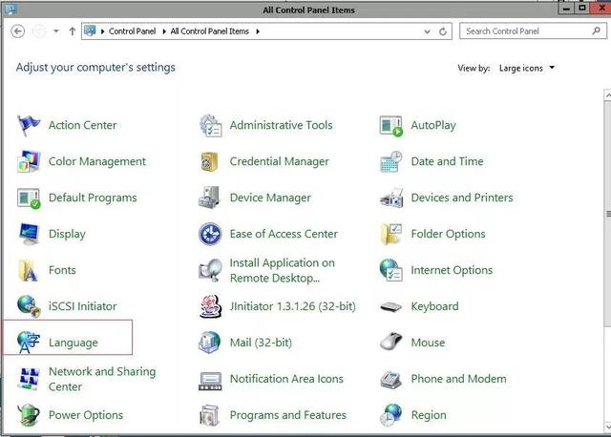This screenshot has width=611, height=437.
Task: Click the title bar system menu icon
Action: (11, 10)
